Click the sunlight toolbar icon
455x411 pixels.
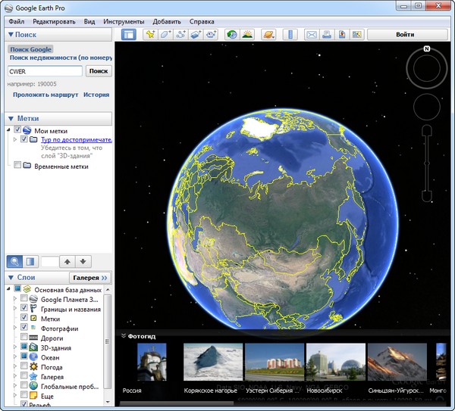tap(247, 35)
